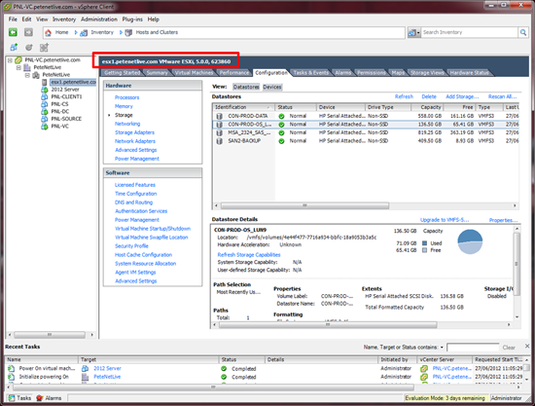This screenshot has height=406, width=535.
Task: Click the Search Inventory input field
Action: pyautogui.click(x=470, y=32)
